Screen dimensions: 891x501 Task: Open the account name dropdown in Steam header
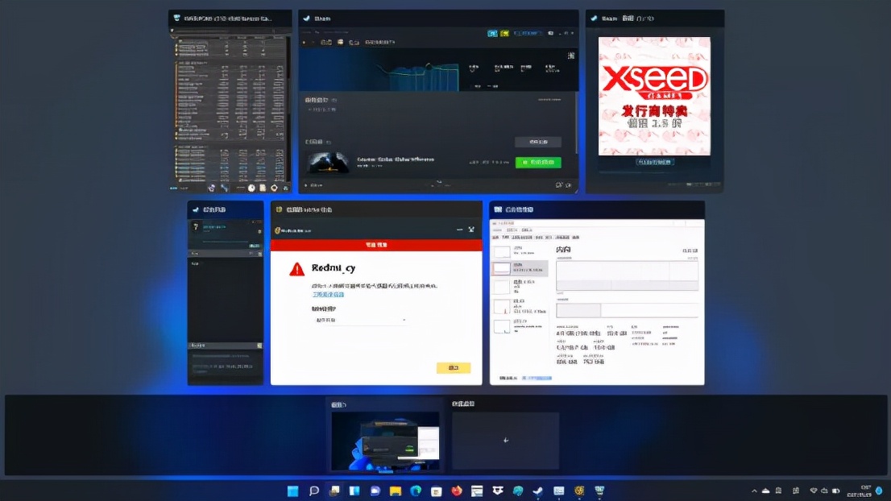pyautogui.click(x=528, y=34)
